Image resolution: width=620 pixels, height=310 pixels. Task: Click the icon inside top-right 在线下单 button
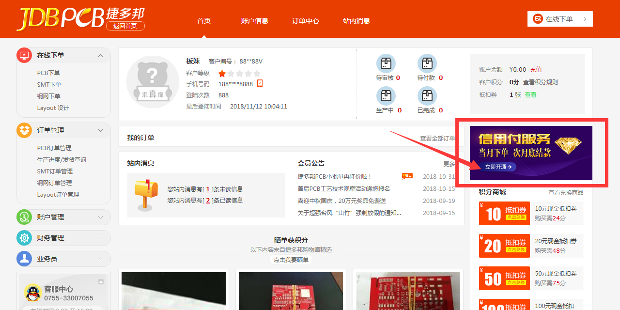tap(538, 19)
